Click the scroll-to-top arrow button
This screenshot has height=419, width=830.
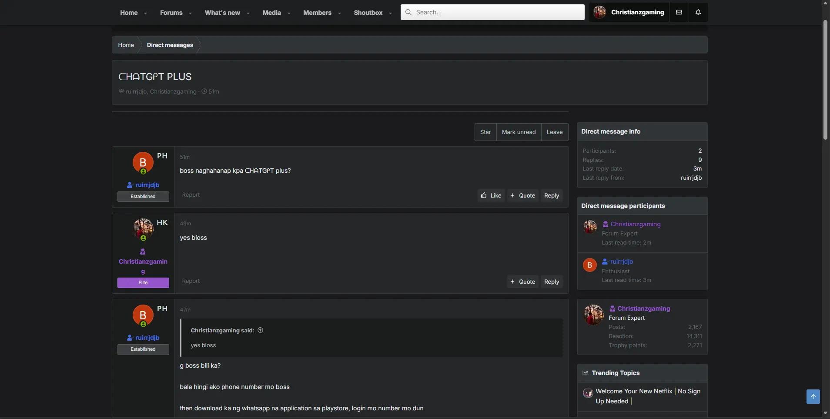point(813,396)
